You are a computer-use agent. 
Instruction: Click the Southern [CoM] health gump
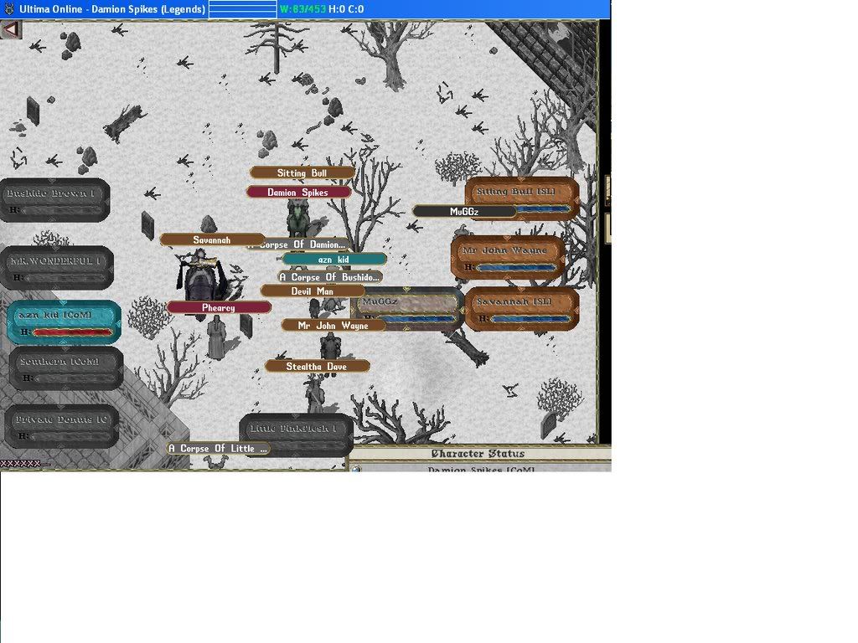point(65,368)
